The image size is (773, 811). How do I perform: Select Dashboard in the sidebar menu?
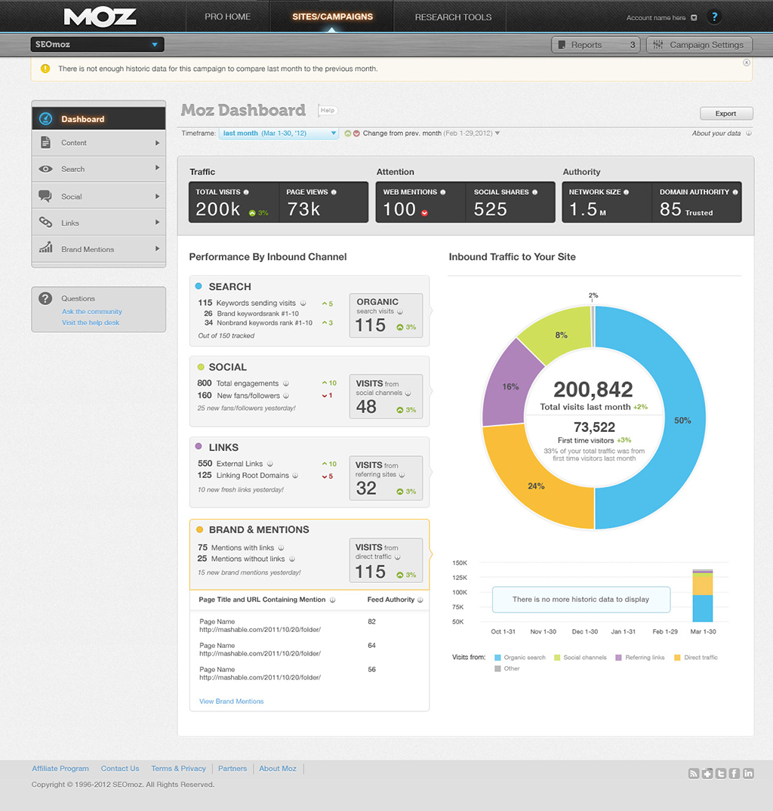click(x=99, y=119)
